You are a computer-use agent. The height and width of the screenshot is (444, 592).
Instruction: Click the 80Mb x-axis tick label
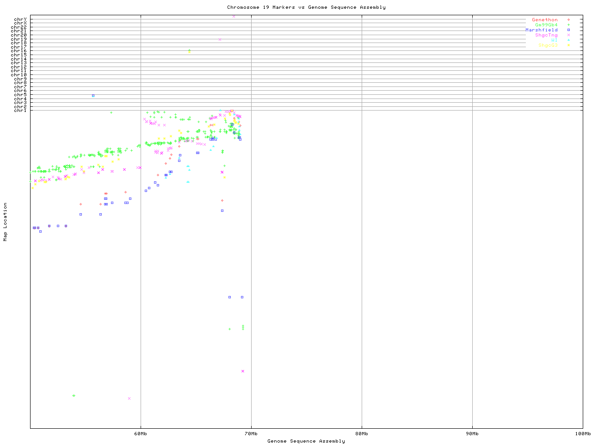[362, 434]
